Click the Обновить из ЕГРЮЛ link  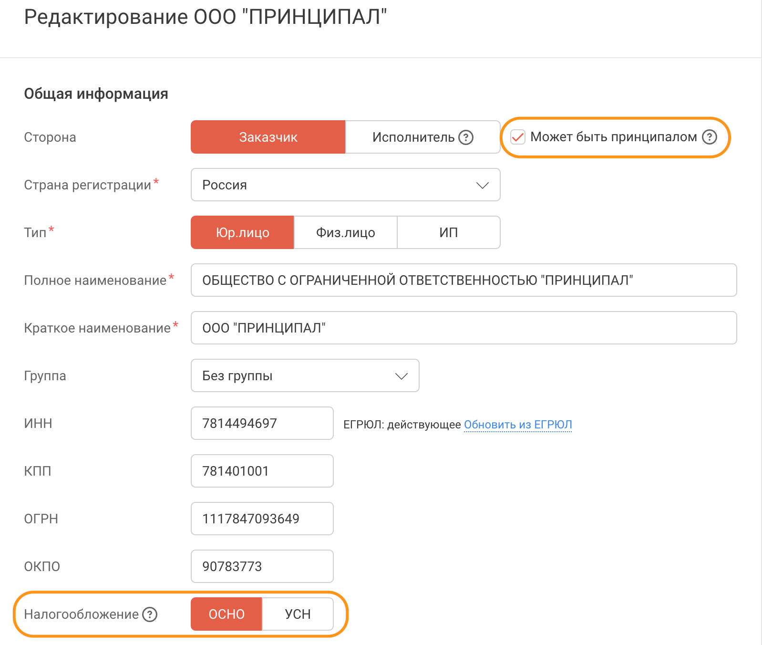(x=518, y=424)
